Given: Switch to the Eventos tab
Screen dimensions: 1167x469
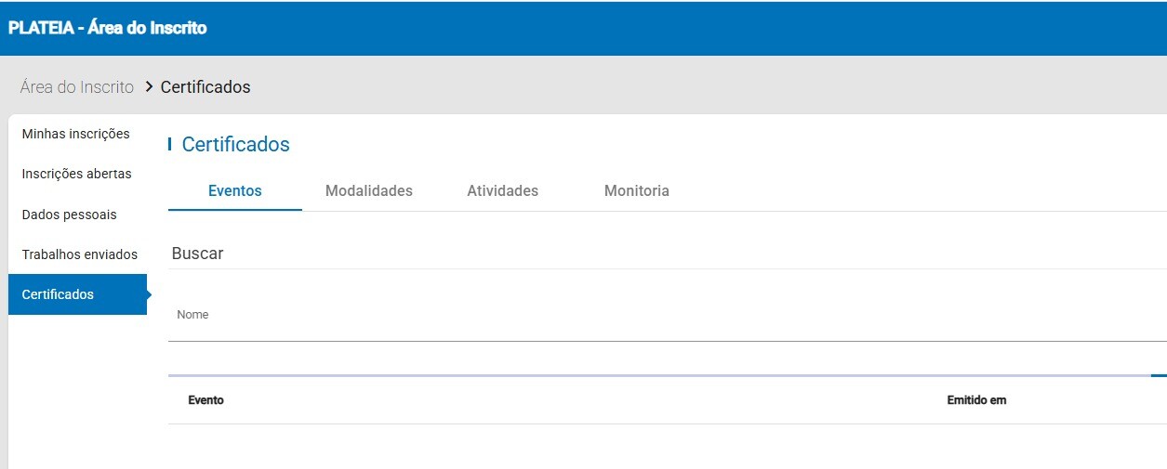Looking at the screenshot, I should [235, 190].
